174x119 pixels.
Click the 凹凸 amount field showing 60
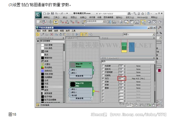click(x=121, y=78)
